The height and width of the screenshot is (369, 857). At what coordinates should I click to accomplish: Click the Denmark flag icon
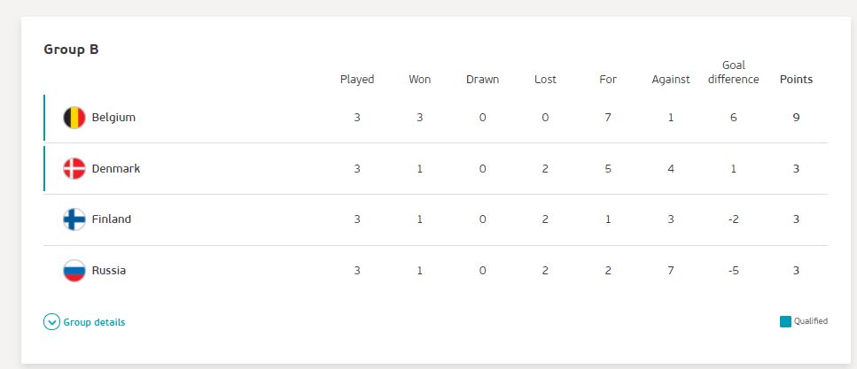(x=74, y=169)
